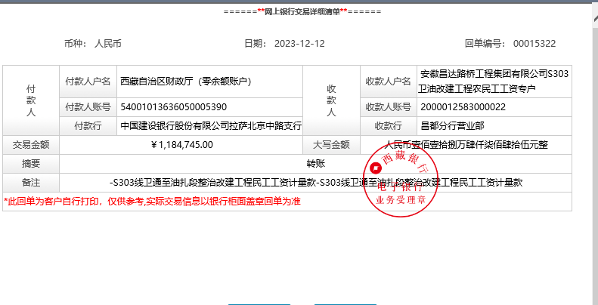The height and width of the screenshot is (305, 598).
Task: Click the date 2023-12-12
Action: 299,44
